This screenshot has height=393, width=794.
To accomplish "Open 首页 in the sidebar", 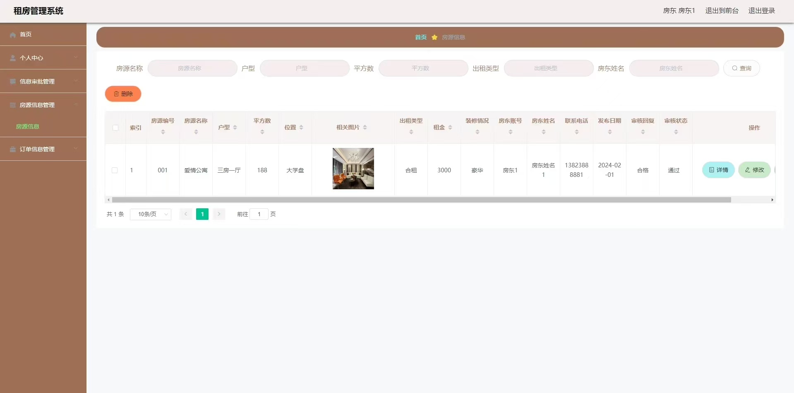I will click(43, 34).
